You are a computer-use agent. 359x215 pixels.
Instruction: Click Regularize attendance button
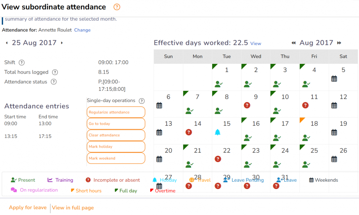(116, 112)
